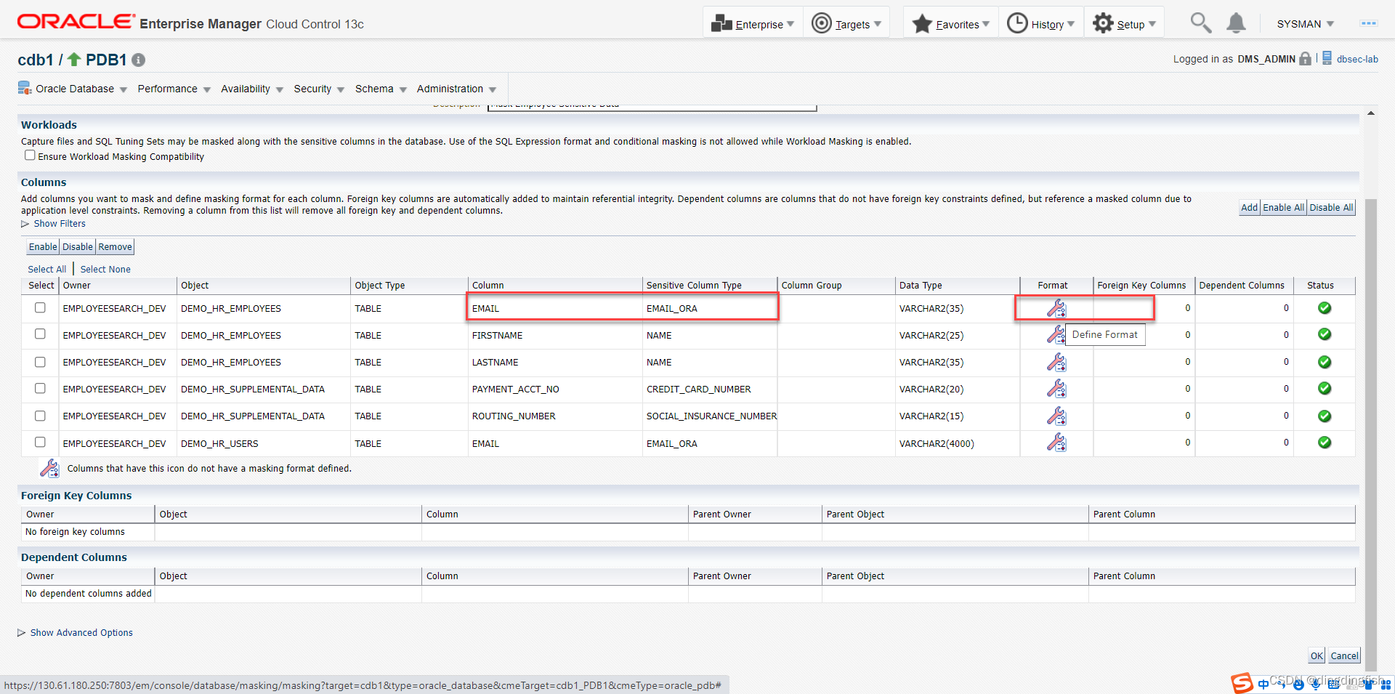This screenshot has width=1395, height=694.
Task: Open the Security menu
Action: (318, 89)
